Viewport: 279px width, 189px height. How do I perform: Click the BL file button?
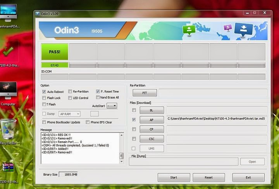[152, 110]
